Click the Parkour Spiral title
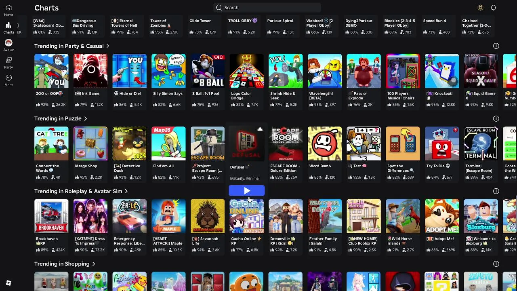517x291 pixels. coord(280,21)
